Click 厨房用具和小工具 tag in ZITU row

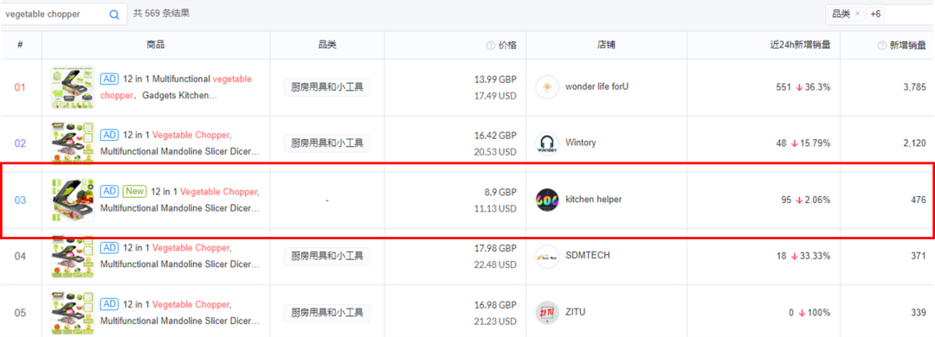pos(327,313)
